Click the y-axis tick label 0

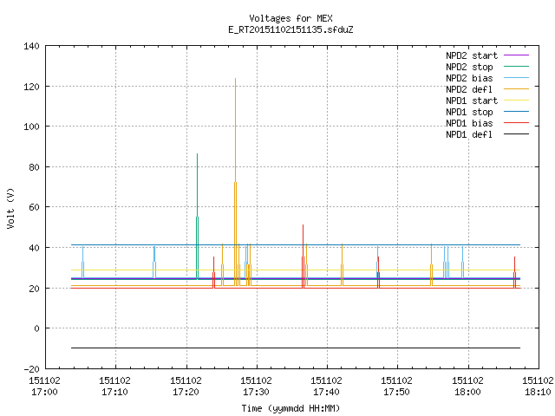(36, 328)
